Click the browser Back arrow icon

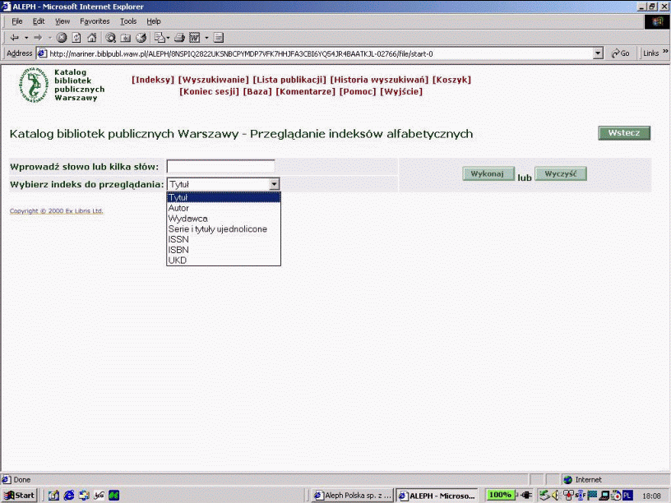pyautogui.click(x=14, y=37)
